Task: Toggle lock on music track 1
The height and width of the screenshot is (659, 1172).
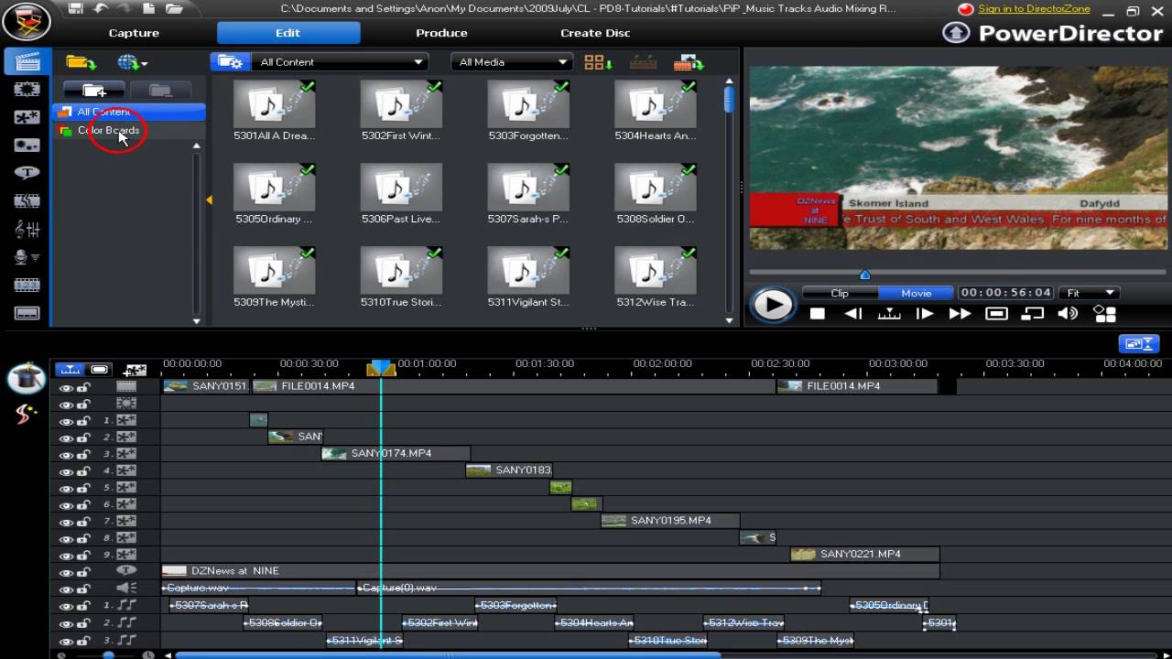Action: click(83, 606)
